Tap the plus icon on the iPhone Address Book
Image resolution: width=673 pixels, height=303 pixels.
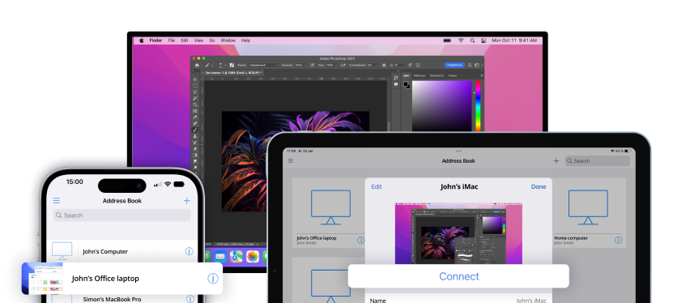[x=187, y=200]
